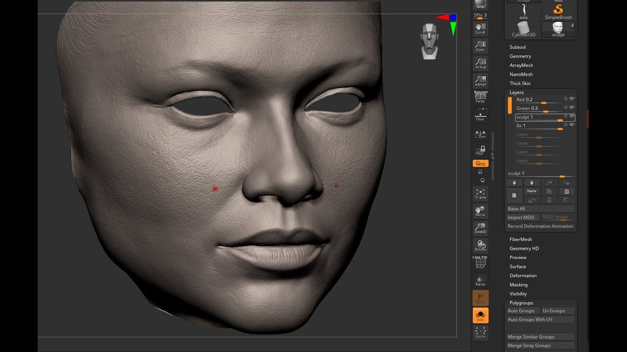The image size is (627, 352).
Task: Expand the Preview section
Action: click(518, 257)
